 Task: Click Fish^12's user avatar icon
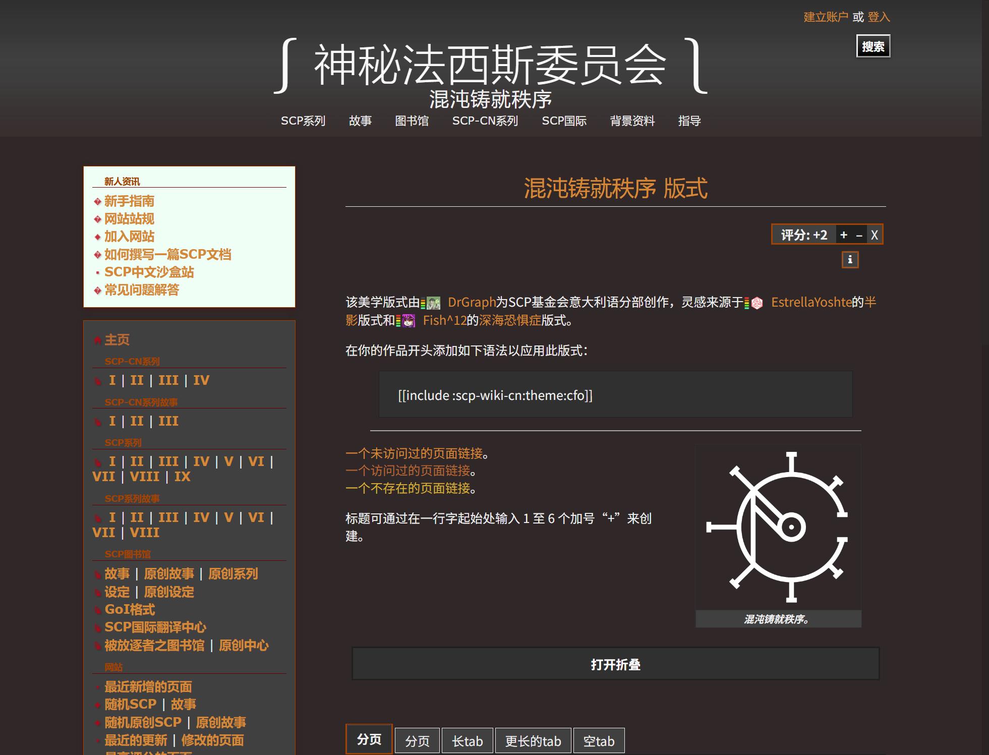(408, 321)
